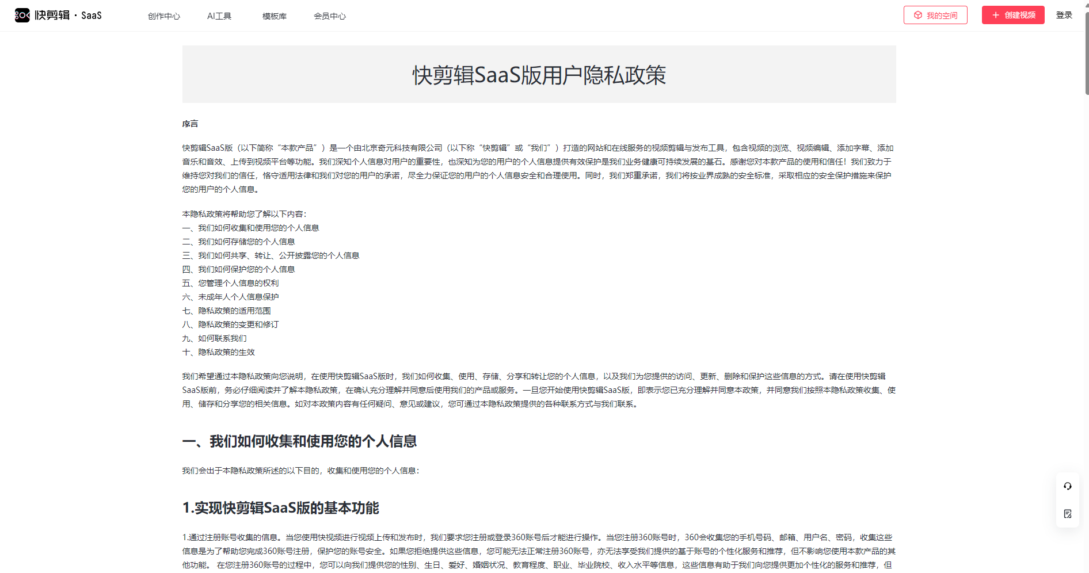The height and width of the screenshot is (573, 1089).
Task: Click line 十、隐私政策的生效
Action: click(218, 352)
